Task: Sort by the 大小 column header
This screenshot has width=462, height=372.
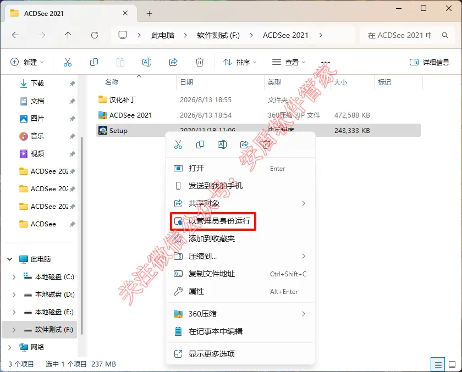Action: (x=340, y=82)
